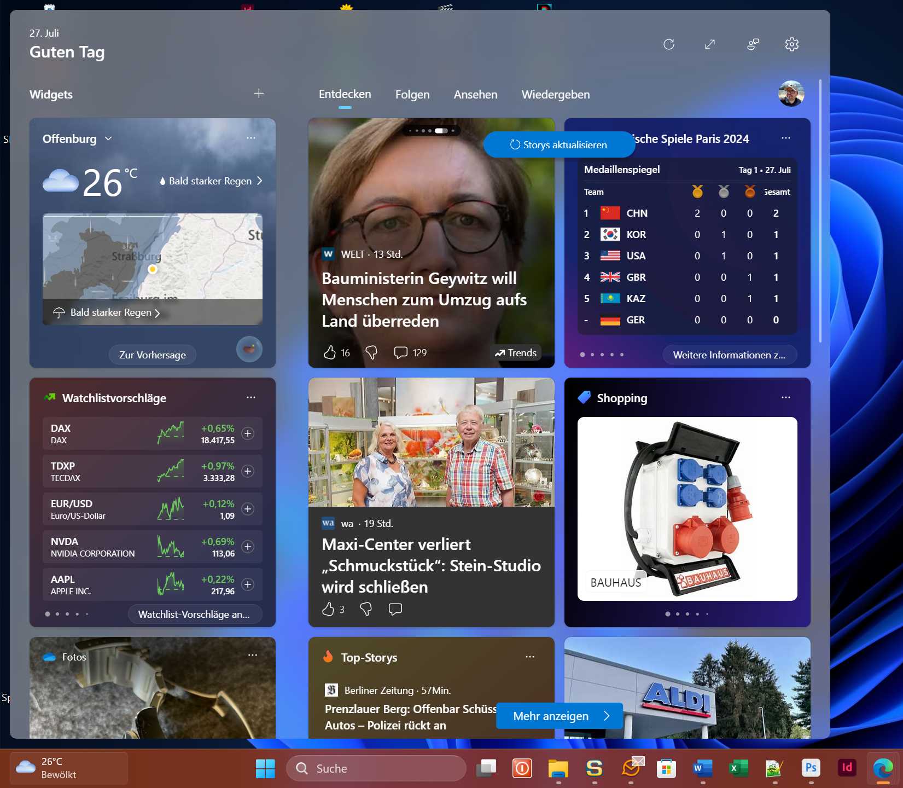The width and height of the screenshot is (903, 788).
Task: Expand the widgets board to fullscreen
Action: pos(710,44)
